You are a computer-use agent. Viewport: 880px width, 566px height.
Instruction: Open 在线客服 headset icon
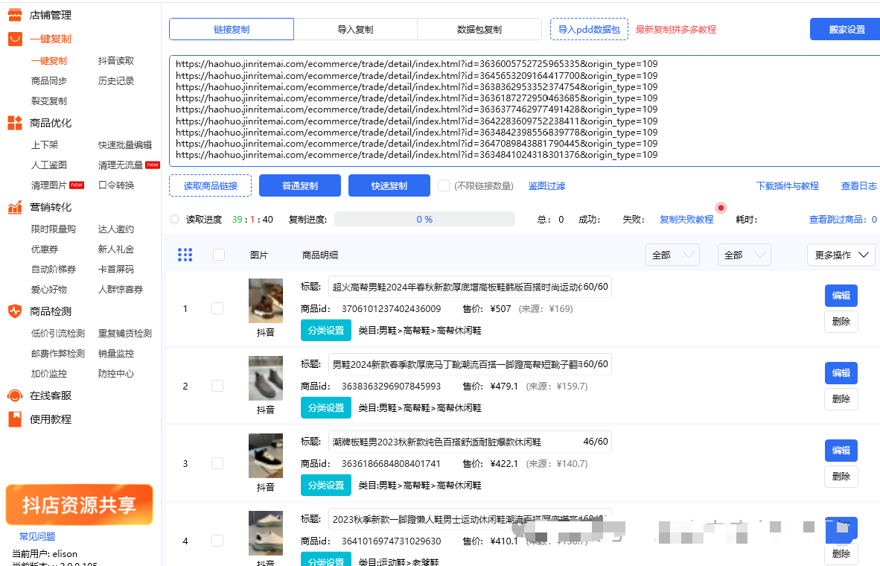click(x=15, y=395)
